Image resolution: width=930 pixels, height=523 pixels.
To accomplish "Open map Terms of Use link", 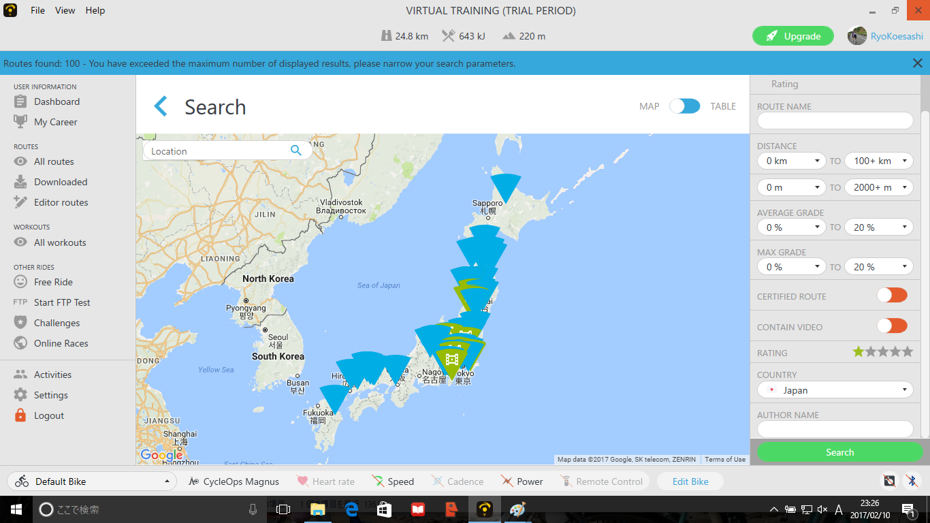I will click(725, 460).
